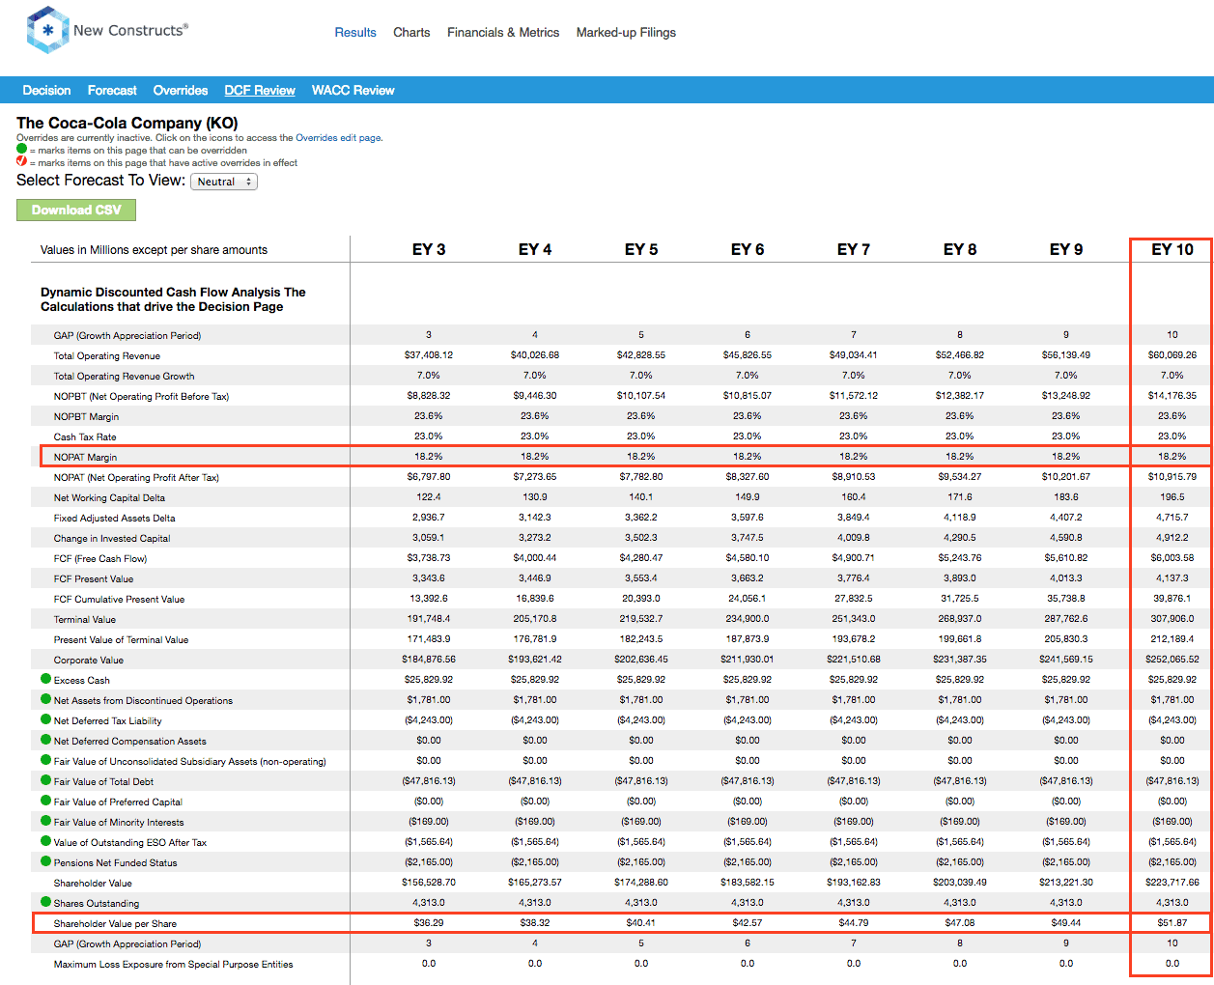
Task: Click the override dot for Unconsolidated Subsidiary Assets
Action: click(45, 760)
